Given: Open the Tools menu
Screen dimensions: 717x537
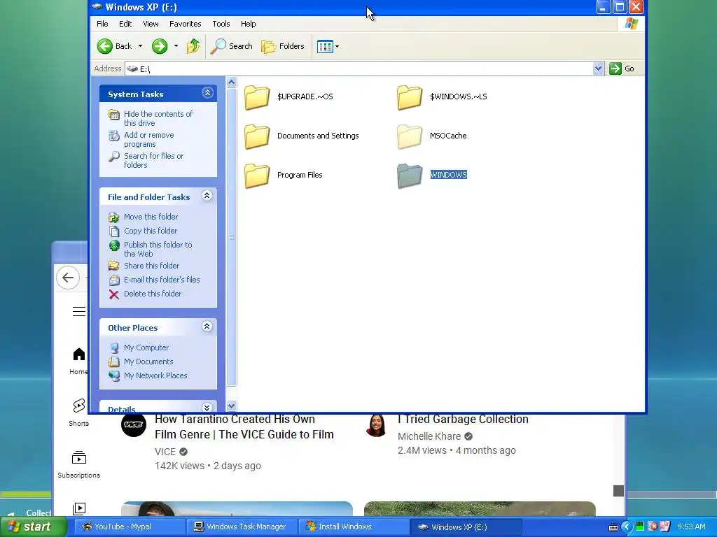Looking at the screenshot, I should coord(221,24).
